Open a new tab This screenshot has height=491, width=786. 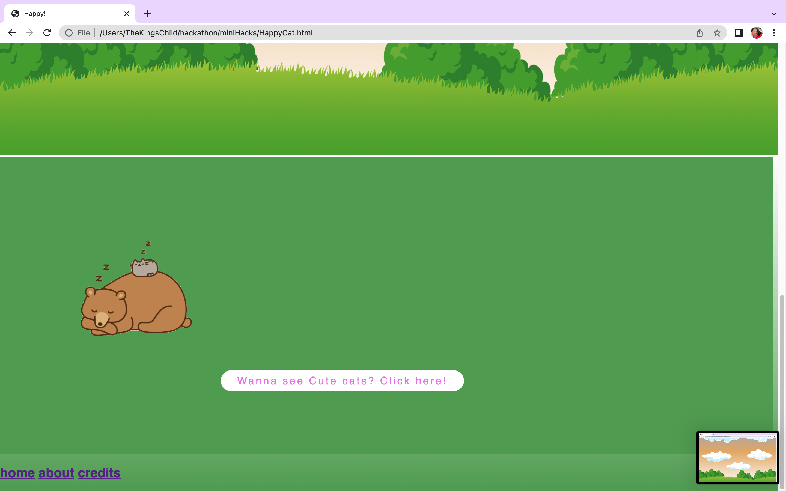[x=147, y=14]
